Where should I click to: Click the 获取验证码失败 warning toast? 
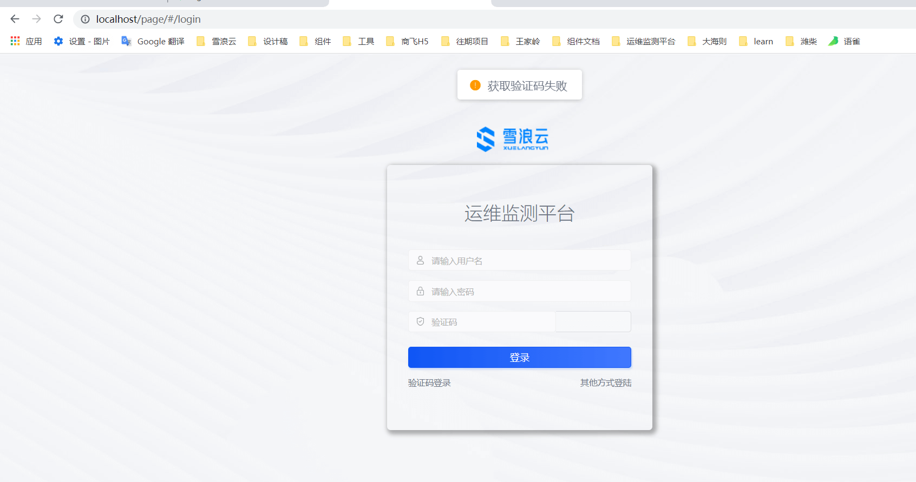click(x=520, y=85)
